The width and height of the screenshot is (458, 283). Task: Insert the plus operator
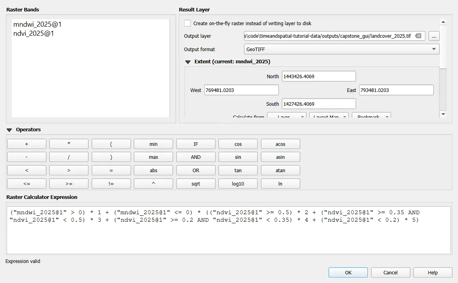coord(27,144)
